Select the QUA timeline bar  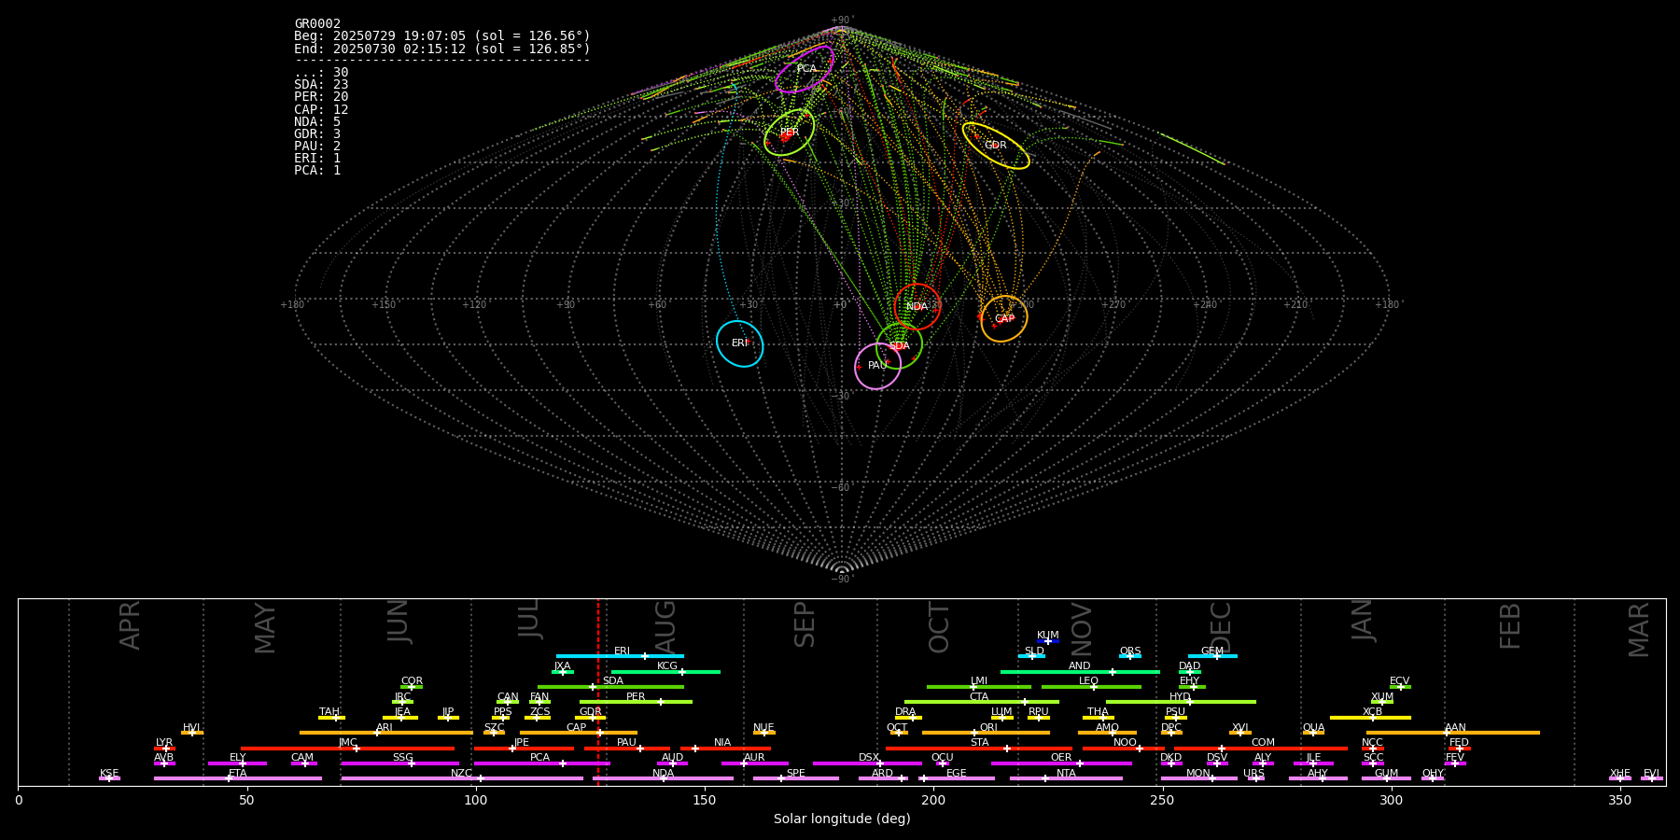[1313, 733]
